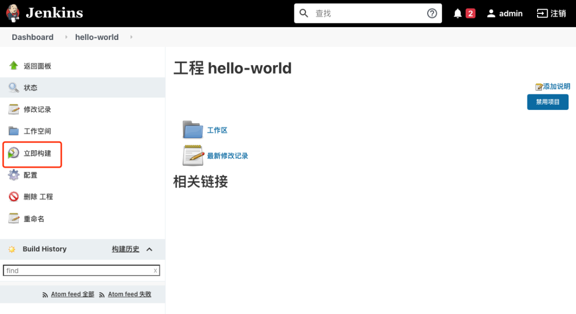The height and width of the screenshot is (314, 576).
Task: Click hello-world breadcrumb
Action: click(97, 37)
